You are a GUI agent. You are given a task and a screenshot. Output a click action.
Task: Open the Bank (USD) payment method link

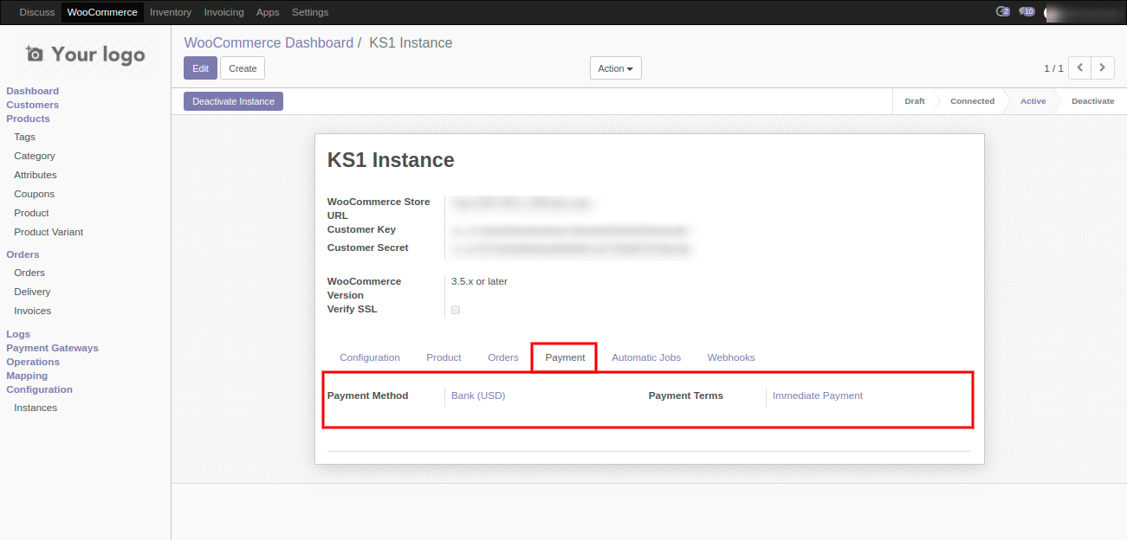(x=478, y=395)
